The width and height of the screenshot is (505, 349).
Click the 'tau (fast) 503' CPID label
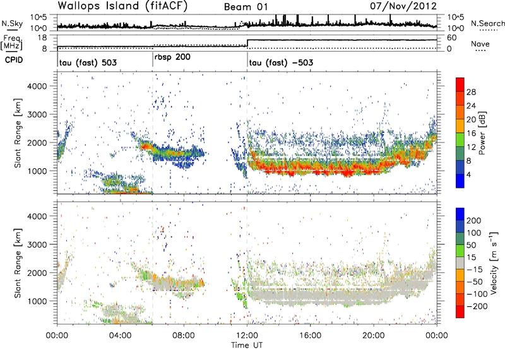(88, 62)
